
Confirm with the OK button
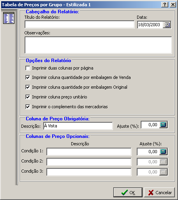point(128,193)
